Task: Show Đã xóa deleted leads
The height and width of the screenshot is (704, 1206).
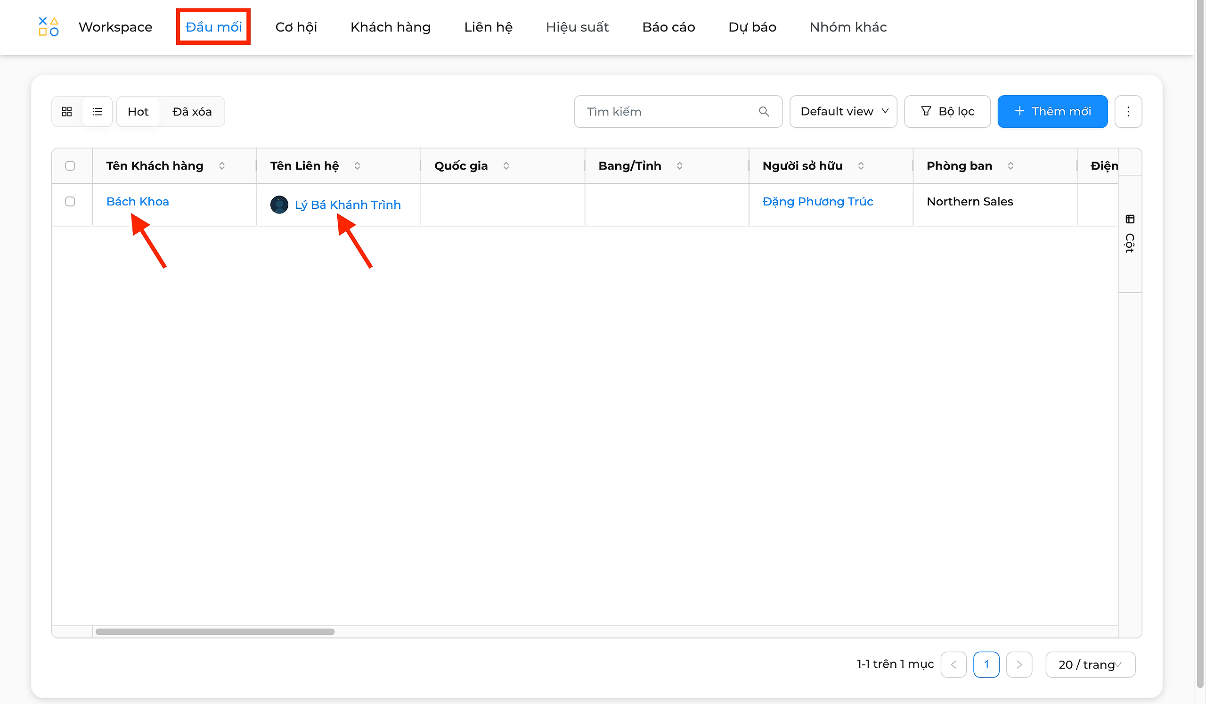Action: [x=192, y=112]
